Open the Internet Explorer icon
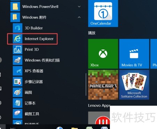Screen dimensions: 157x129 tap(17, 39)
